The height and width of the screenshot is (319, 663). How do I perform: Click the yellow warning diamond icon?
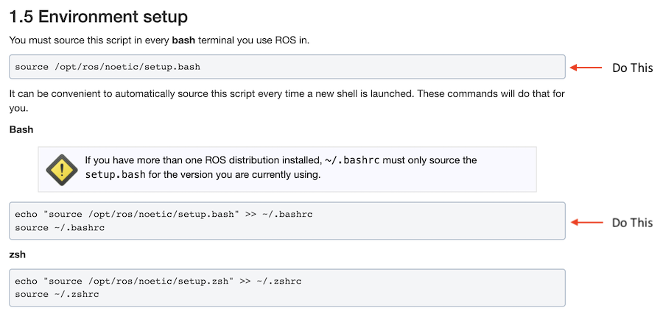point(62,169)
